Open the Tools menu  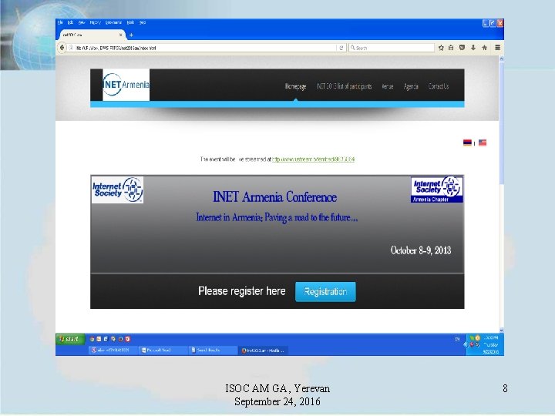pyautogui.click(x=130, y=22)
